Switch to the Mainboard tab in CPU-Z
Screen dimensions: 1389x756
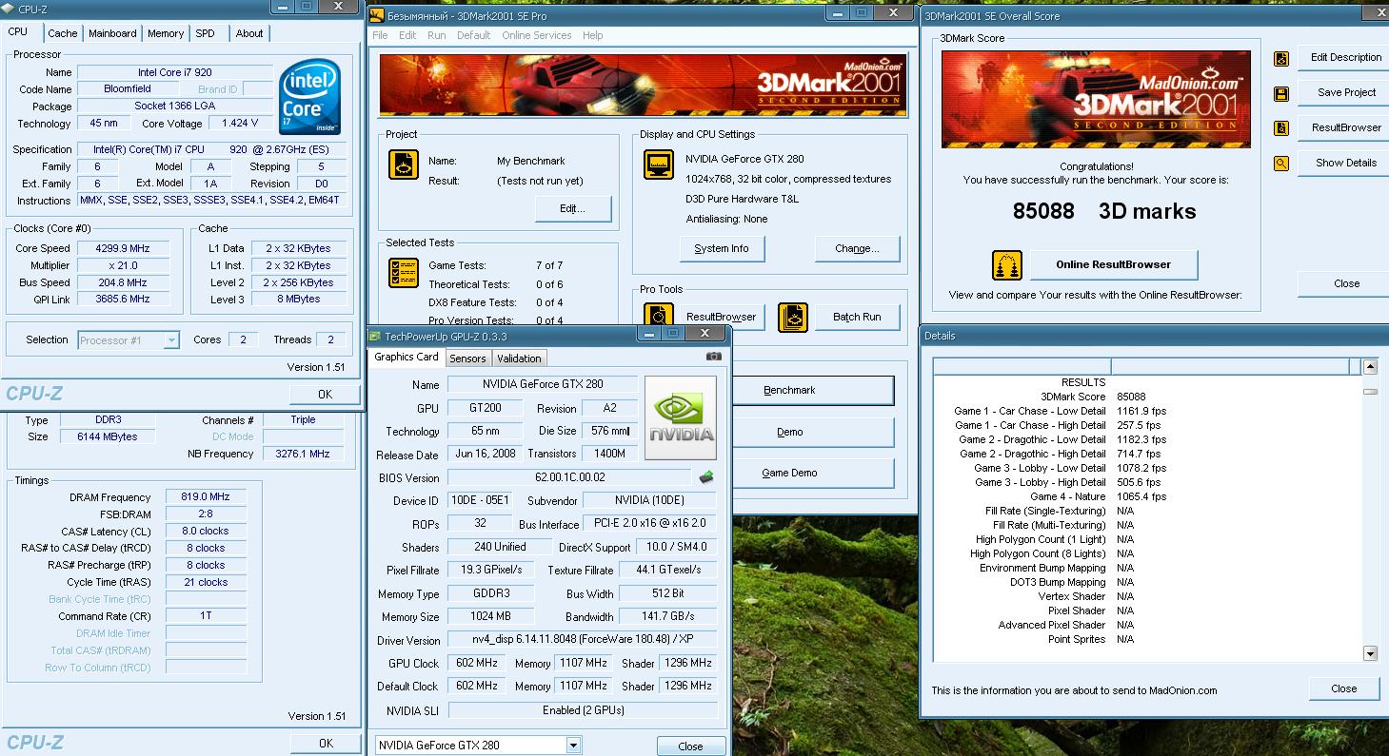point(112,33)
